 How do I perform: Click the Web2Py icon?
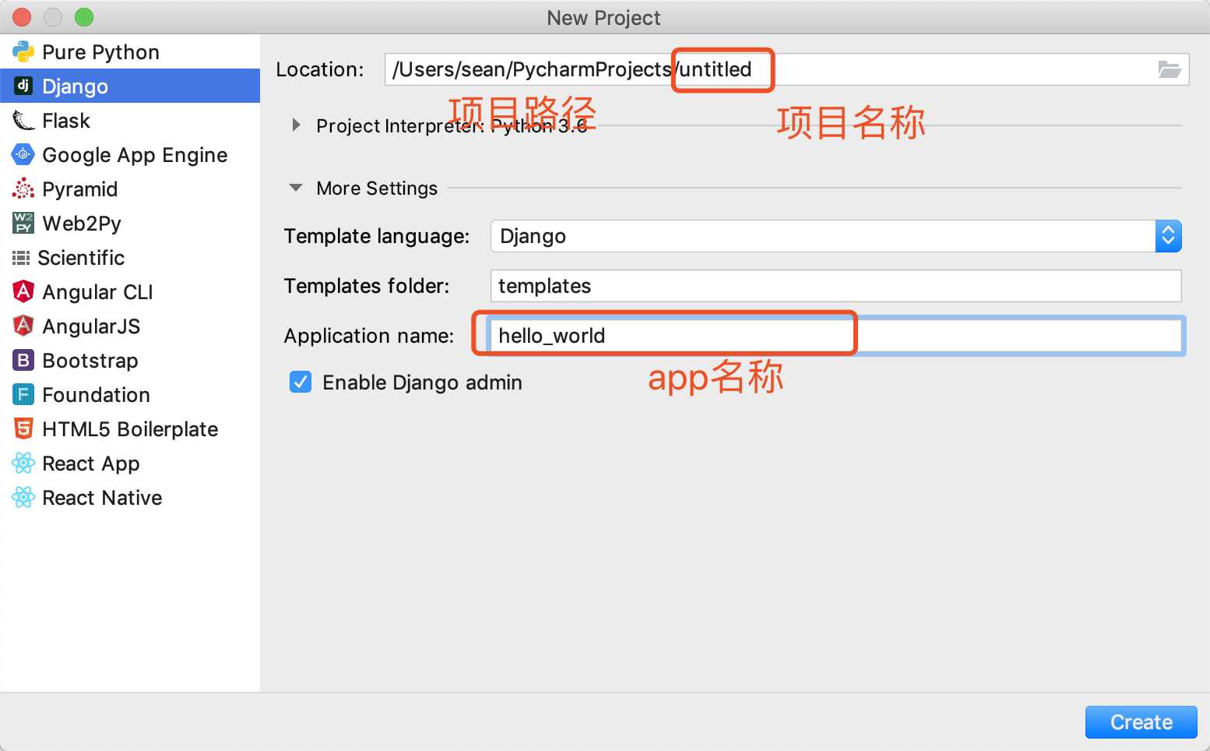(23, 223)
